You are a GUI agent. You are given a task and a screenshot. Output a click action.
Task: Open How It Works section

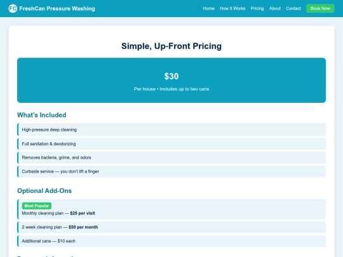pyautogui.click(x=232, y=8)
